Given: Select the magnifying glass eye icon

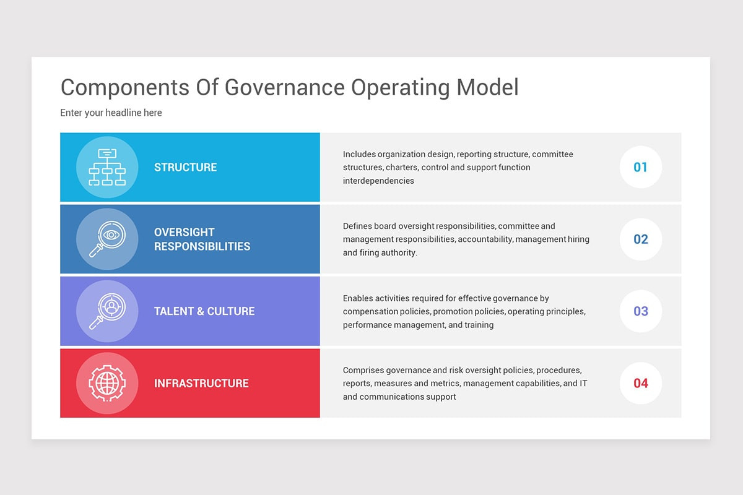Looking at the screenshot, I should (x=107, y=239).
